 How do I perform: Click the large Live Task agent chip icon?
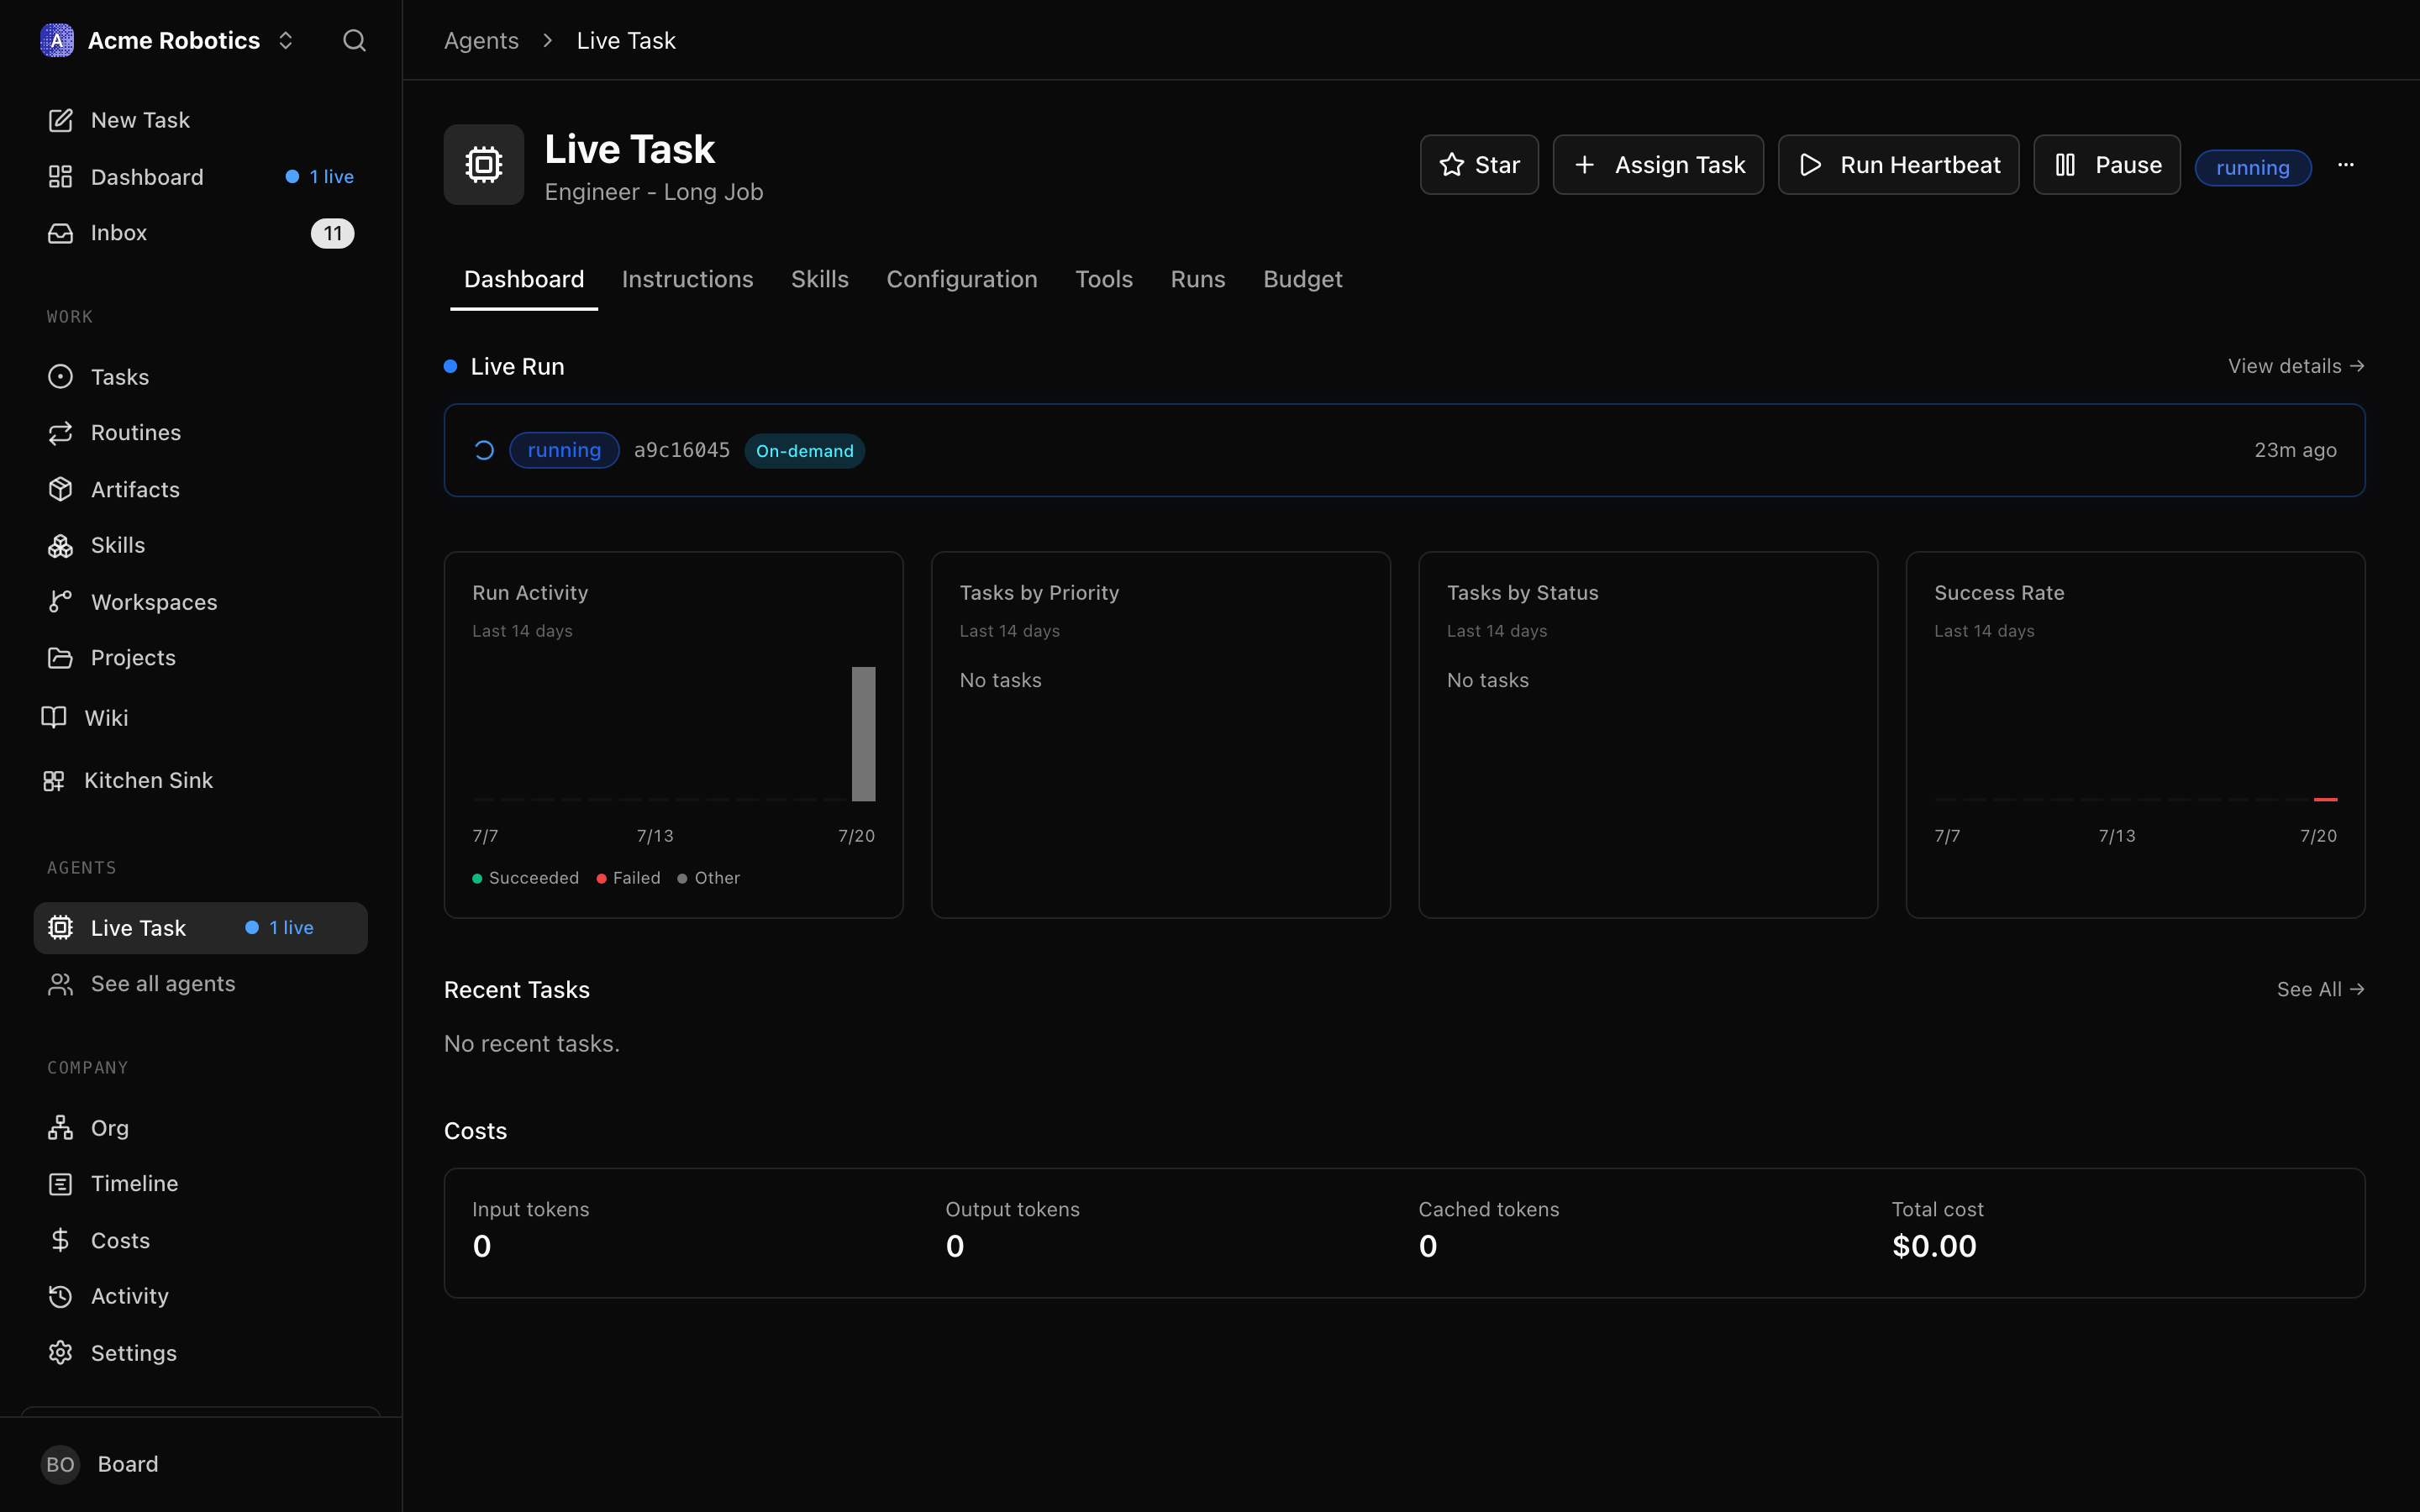pos(484,165)
